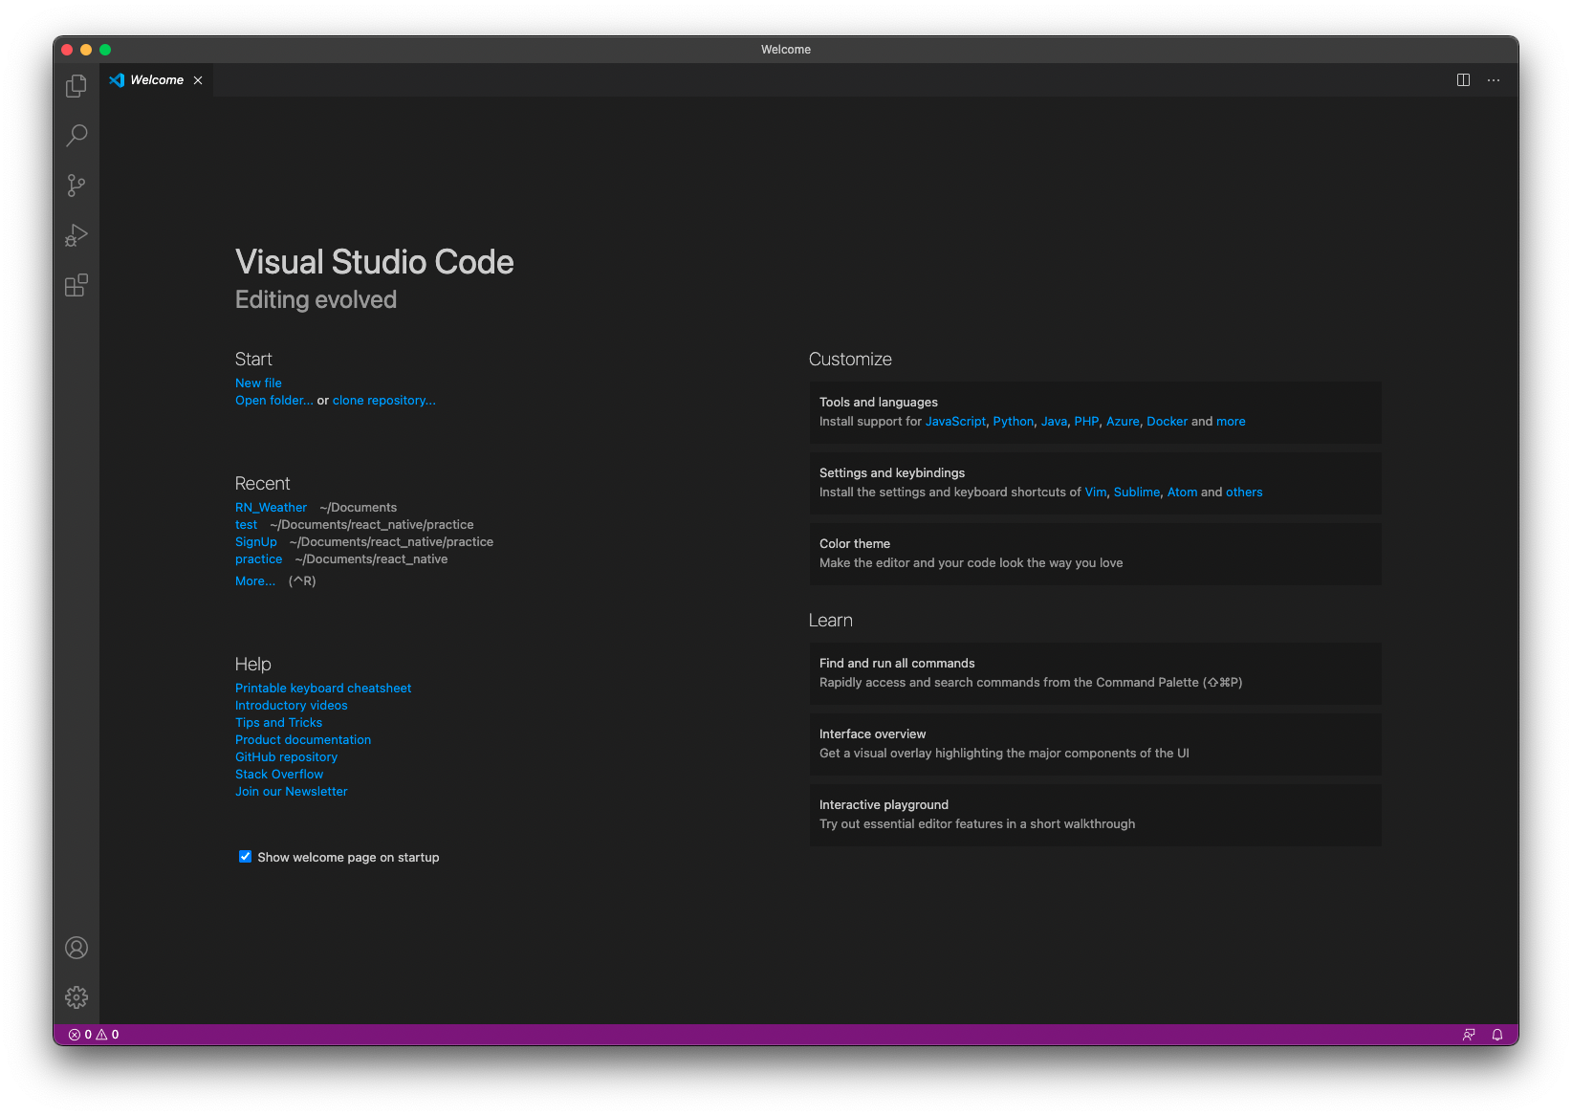The image size is (1572, 1116).
Task: Click the Split Editor Right icon
Action: click(1463, 80)
